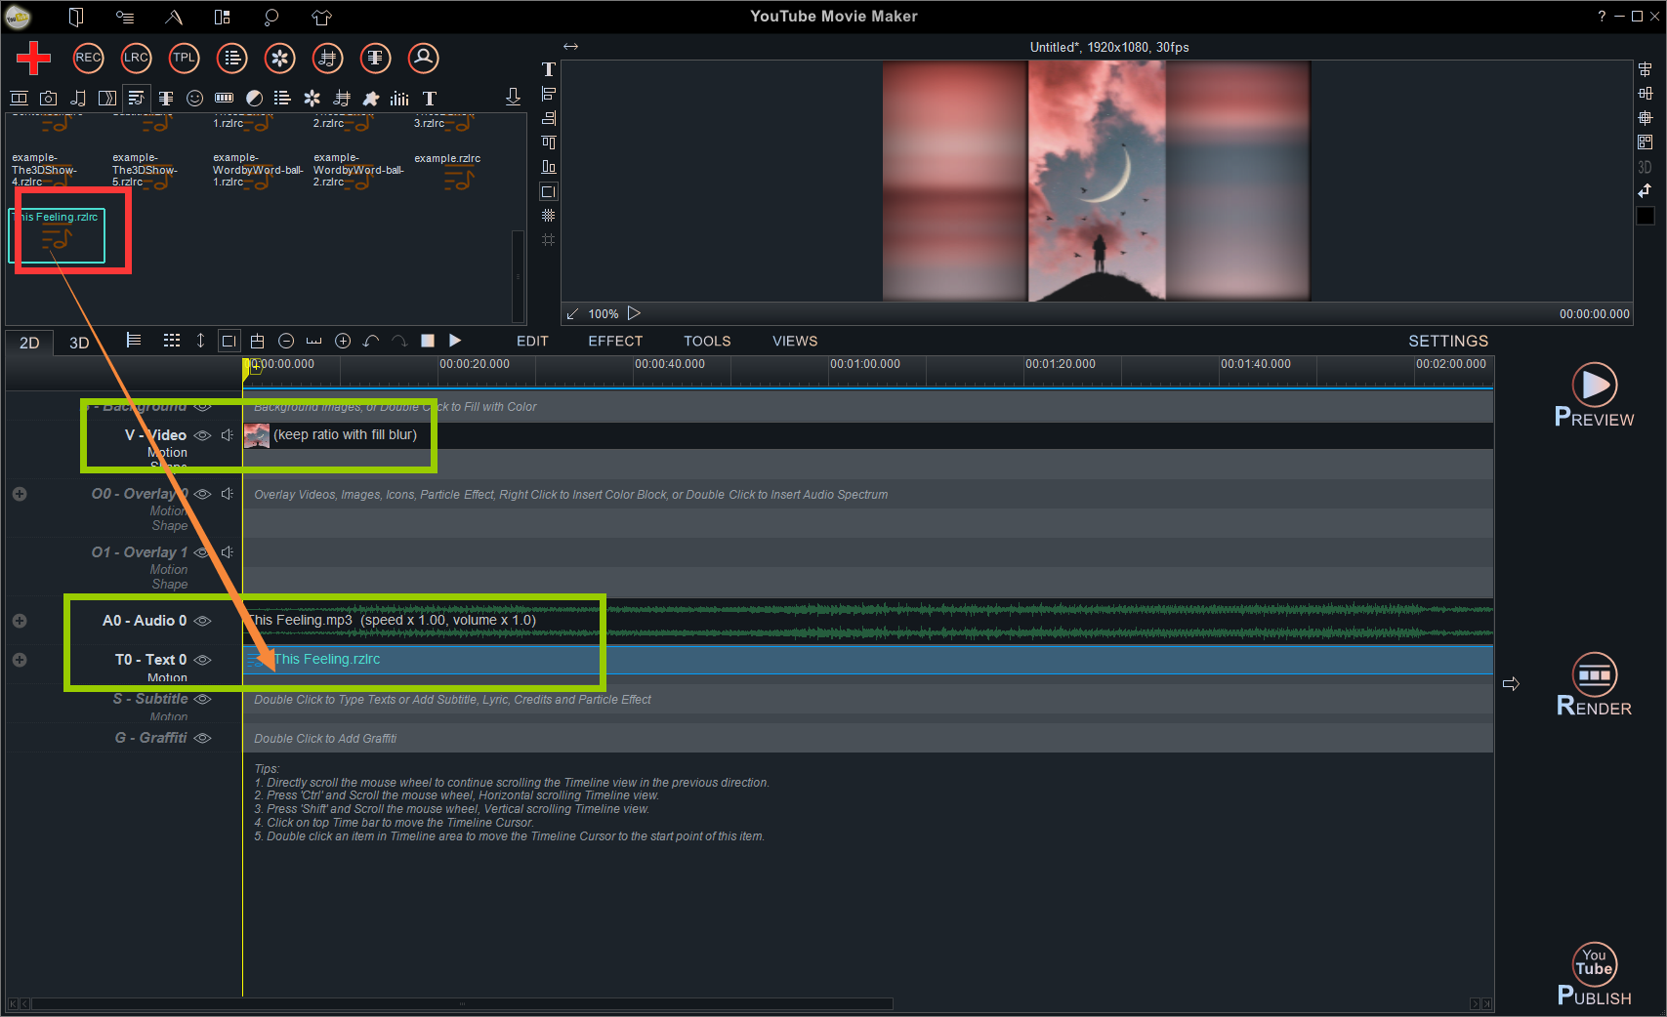This screenshot has height=1017, width=1667.
Task: Click Motion under T0 - Text 0 track
Action: pyautogui.click(x=167, y=677)
